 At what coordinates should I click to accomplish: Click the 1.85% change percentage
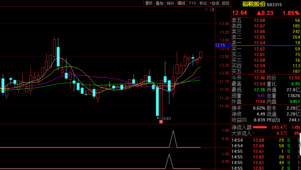pyautogui.click(x=291, y=13)
